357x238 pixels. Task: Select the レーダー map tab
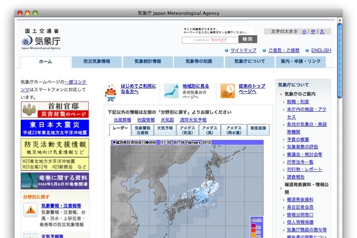[x=120, y=130]
